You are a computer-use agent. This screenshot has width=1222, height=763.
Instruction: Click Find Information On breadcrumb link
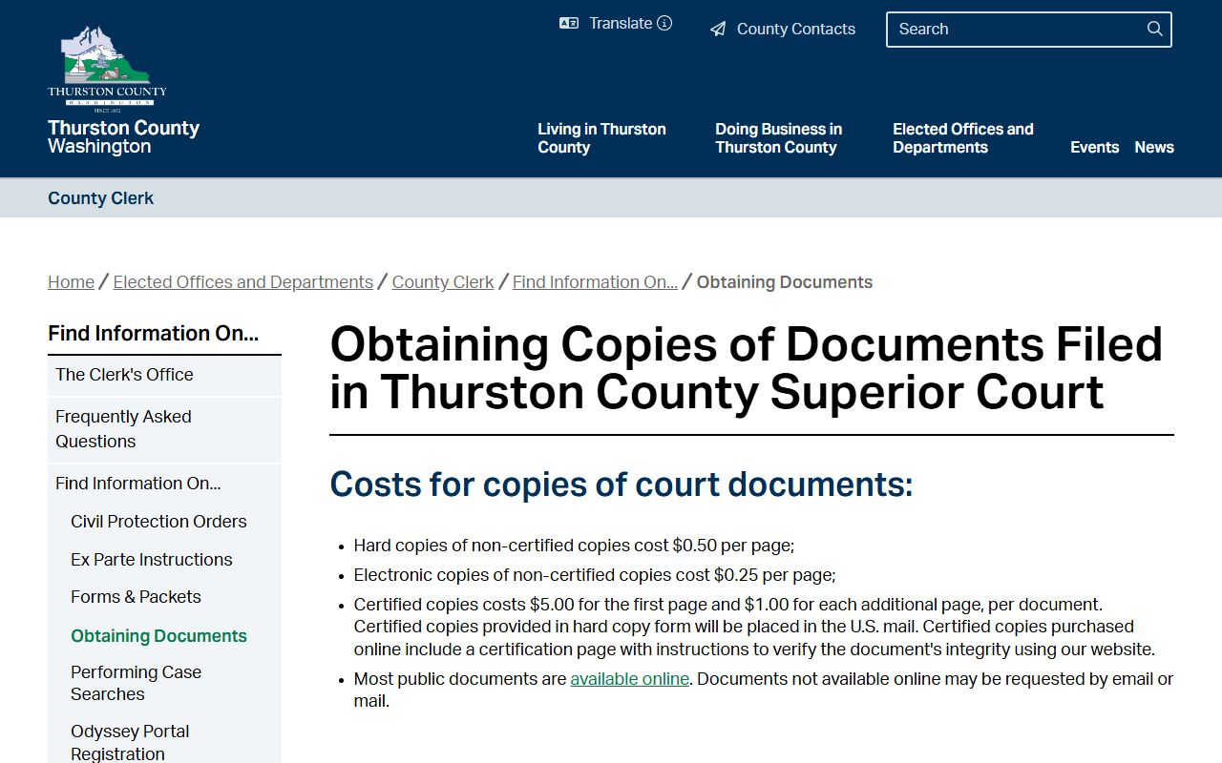click(x=595, y=282)
